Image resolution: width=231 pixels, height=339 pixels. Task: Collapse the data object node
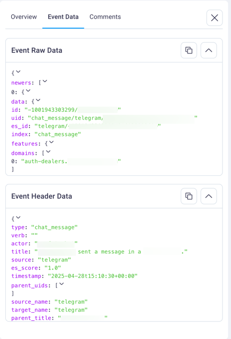38,100
